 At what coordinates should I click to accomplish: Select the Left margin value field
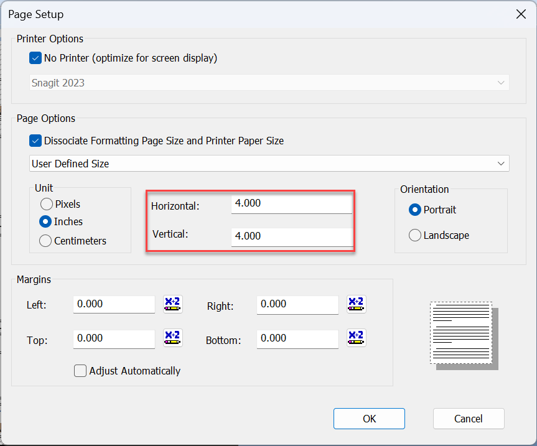(114, 304)
